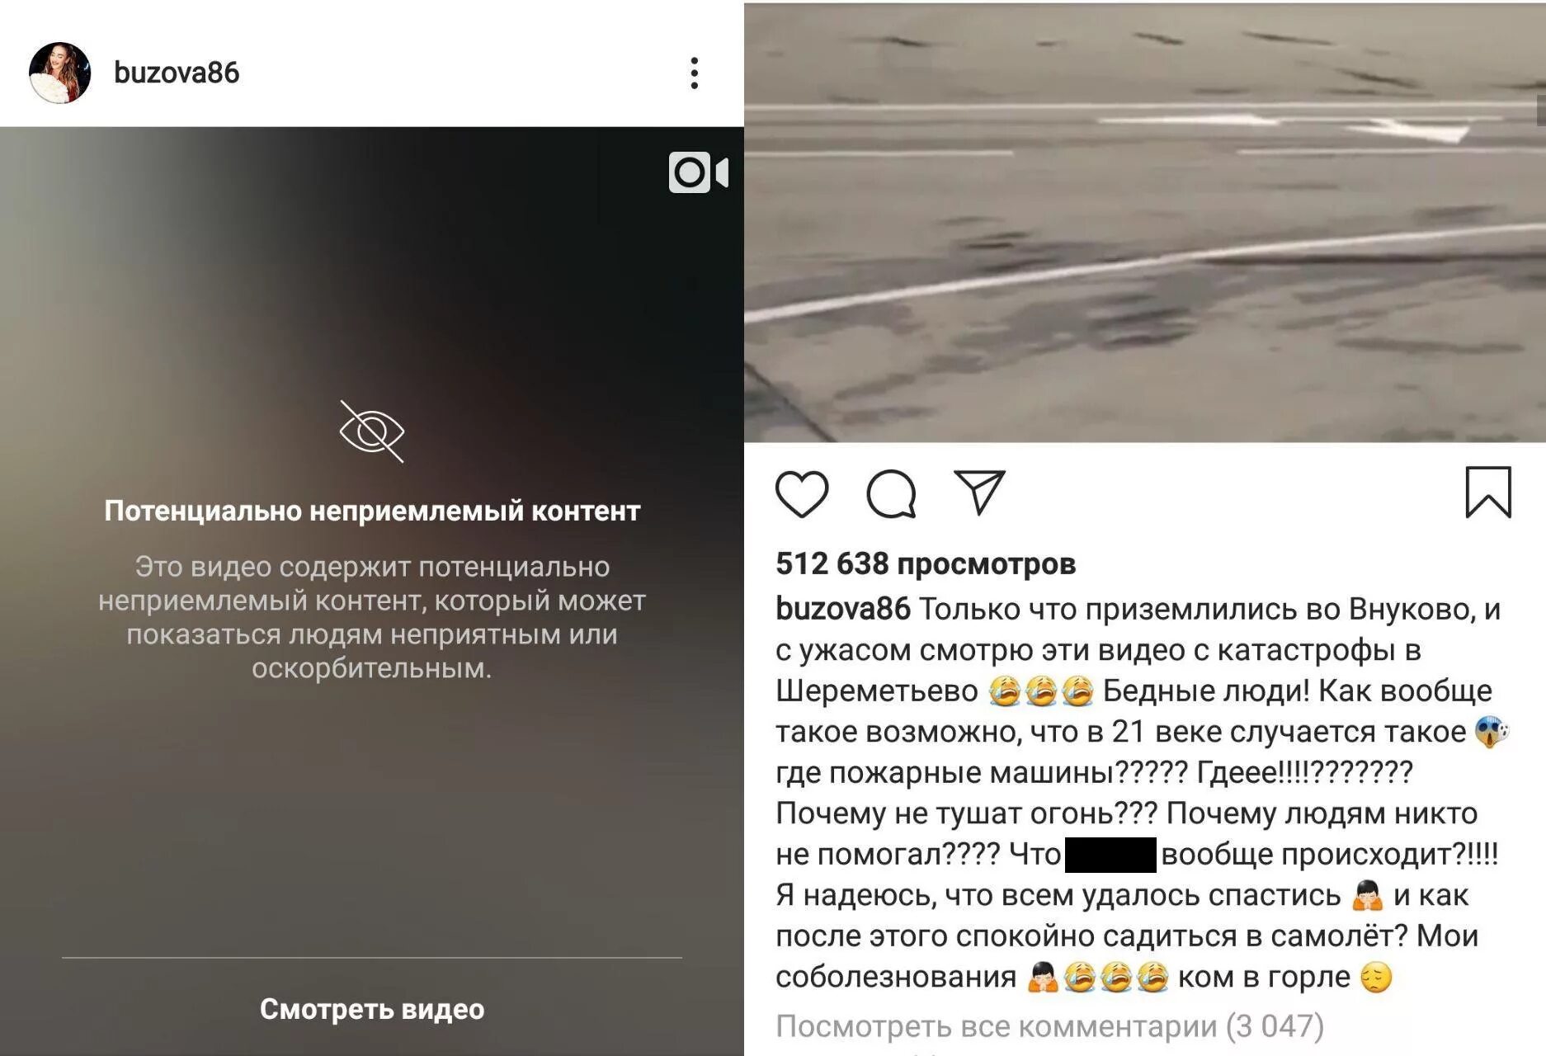The height and width of the screenshot is (1056, 1546).
Task: Open buzova86 profile picture
Action: pyautogui.click(x=59, y=73)
